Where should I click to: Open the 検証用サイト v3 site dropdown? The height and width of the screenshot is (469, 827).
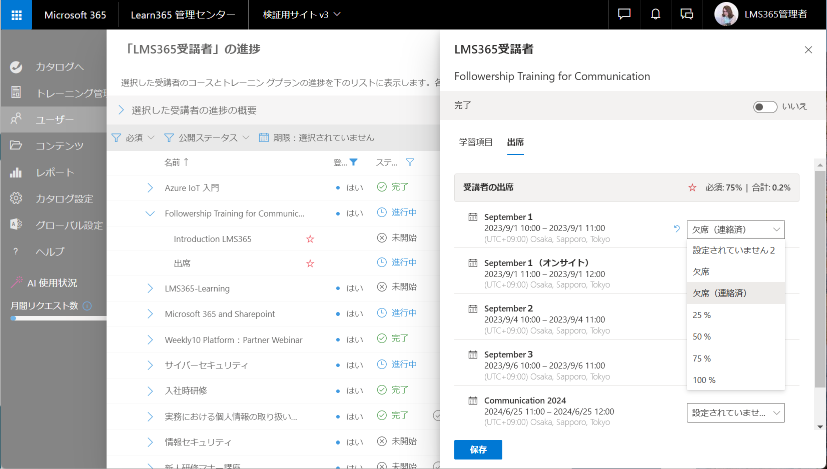pyautogui.click(x=302, y=14)
